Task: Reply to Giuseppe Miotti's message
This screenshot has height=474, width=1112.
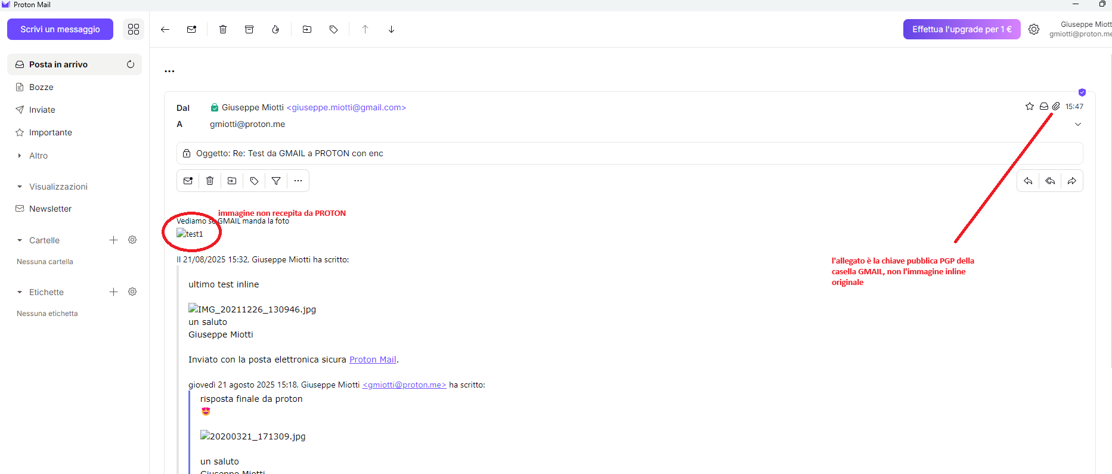Action: pos(1028,181)
